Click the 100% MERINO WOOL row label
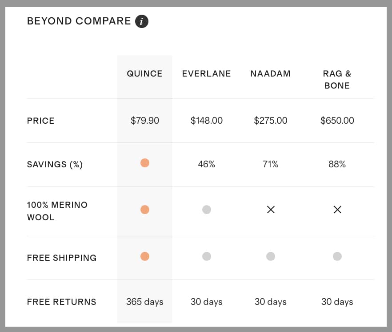 [57, 211]
